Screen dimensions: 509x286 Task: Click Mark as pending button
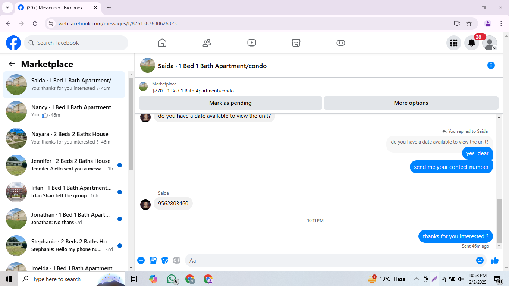click(x=230, y=103)
